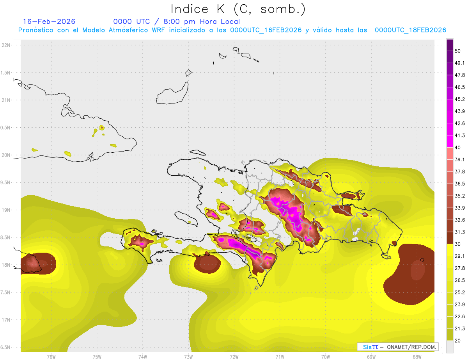
Task: Click legend value "42.6"
Action: (460, 123)
